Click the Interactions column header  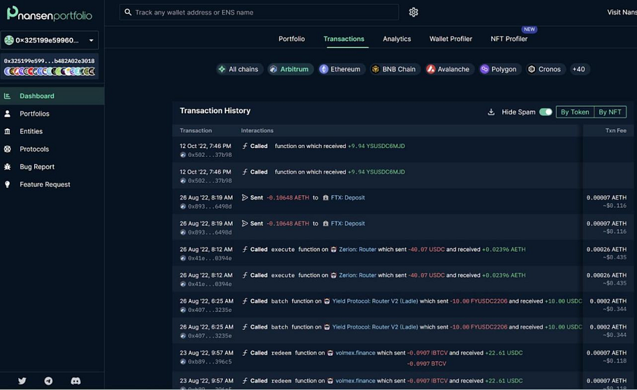(x=257, y=130)
